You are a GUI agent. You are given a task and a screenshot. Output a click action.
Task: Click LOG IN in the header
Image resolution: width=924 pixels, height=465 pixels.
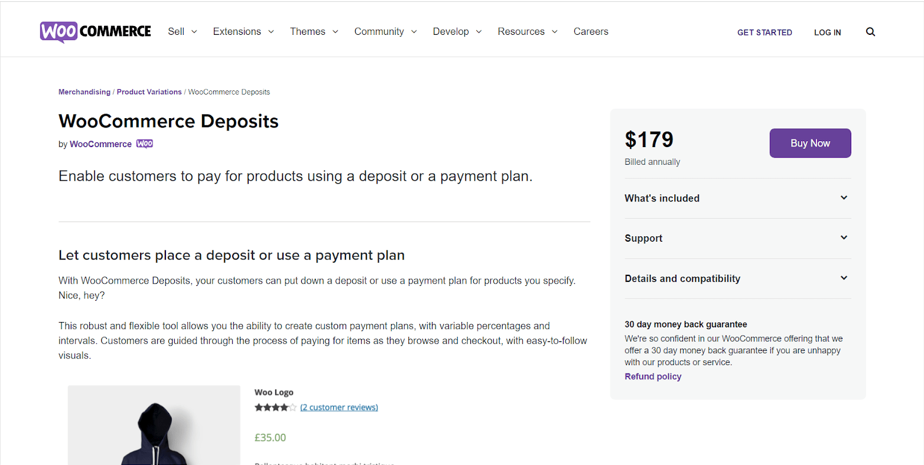tap(827, 32)
